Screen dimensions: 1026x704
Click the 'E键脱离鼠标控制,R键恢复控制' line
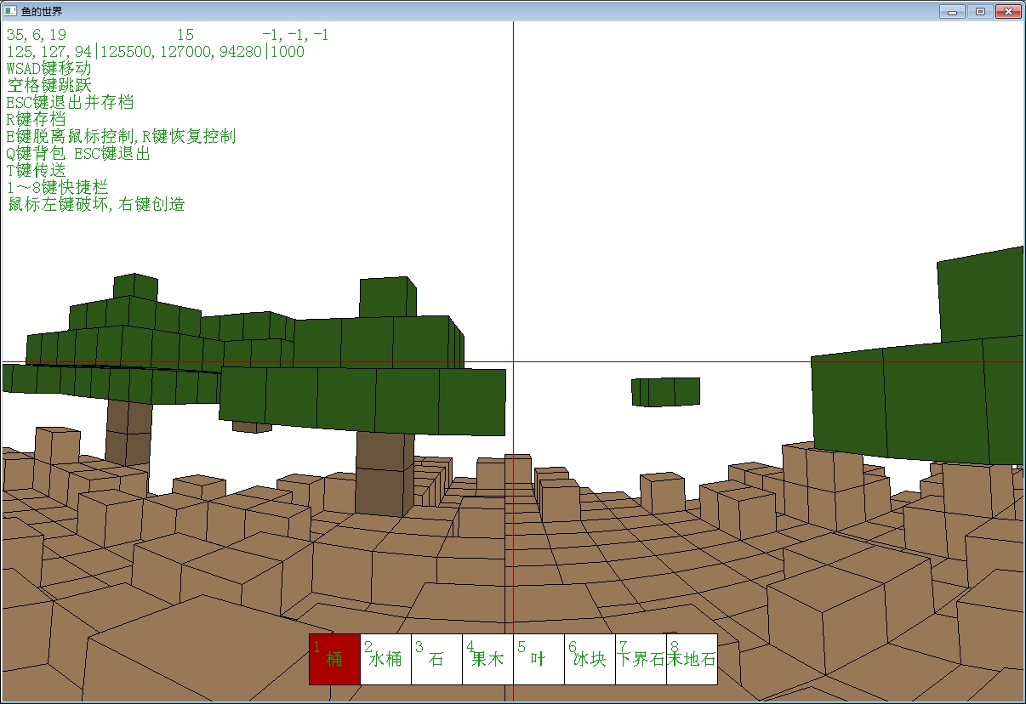121,137
